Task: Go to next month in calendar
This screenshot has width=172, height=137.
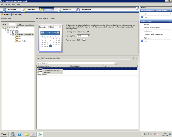Action: pos(58,33)
